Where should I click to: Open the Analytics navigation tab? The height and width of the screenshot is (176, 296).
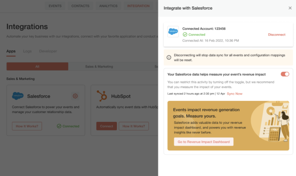(x=108, y=6)
